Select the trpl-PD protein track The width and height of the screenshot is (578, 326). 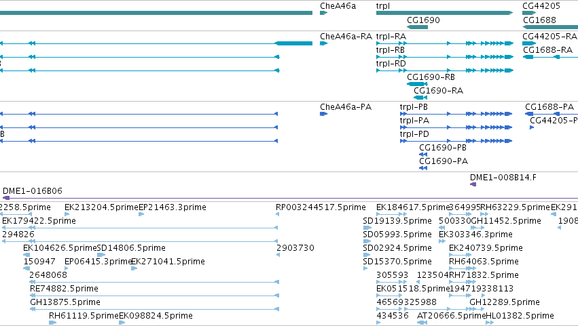pyautogui.click(x=456, y=141)
